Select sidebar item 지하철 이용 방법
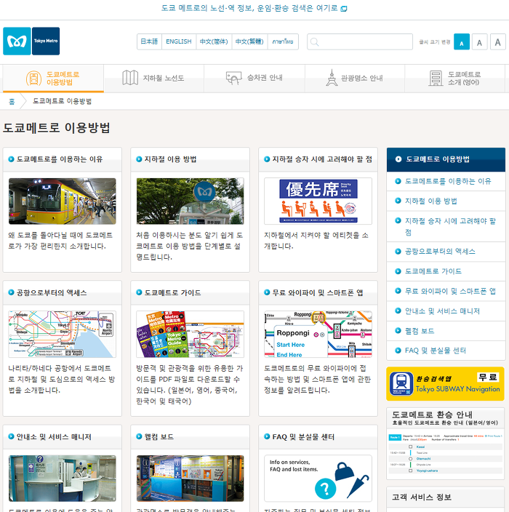 point(446,201)
